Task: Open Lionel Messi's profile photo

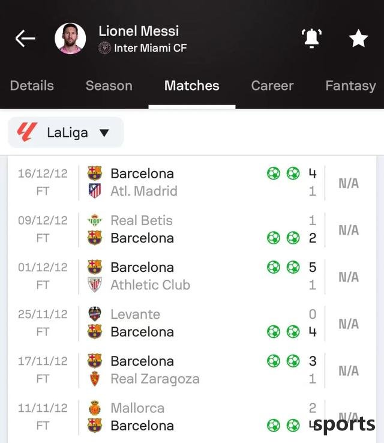Action: [x=70, y=39]
